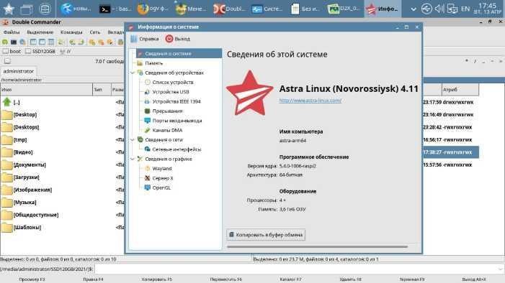505x283 pixels.
Task: Click the EN keyboard layout indicator
Action: [x=465, y=9]
